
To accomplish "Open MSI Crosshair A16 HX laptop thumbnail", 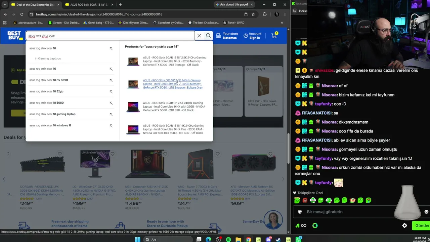I will (x=148, y=165).
